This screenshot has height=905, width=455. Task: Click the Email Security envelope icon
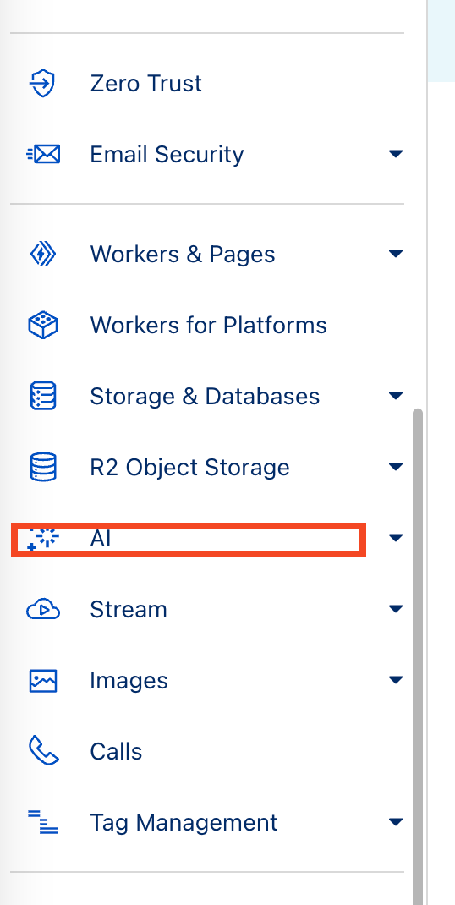(x=43, y=155)
